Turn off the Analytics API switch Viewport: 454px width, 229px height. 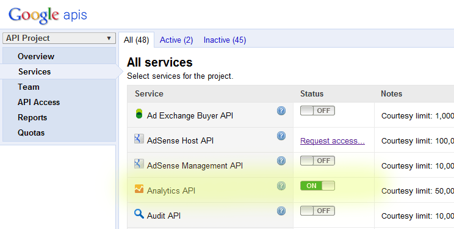(x=317, y=186)
